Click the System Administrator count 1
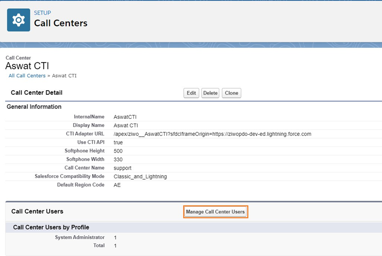Viewport: 382px width, 256px height. (x=115, y=238)
